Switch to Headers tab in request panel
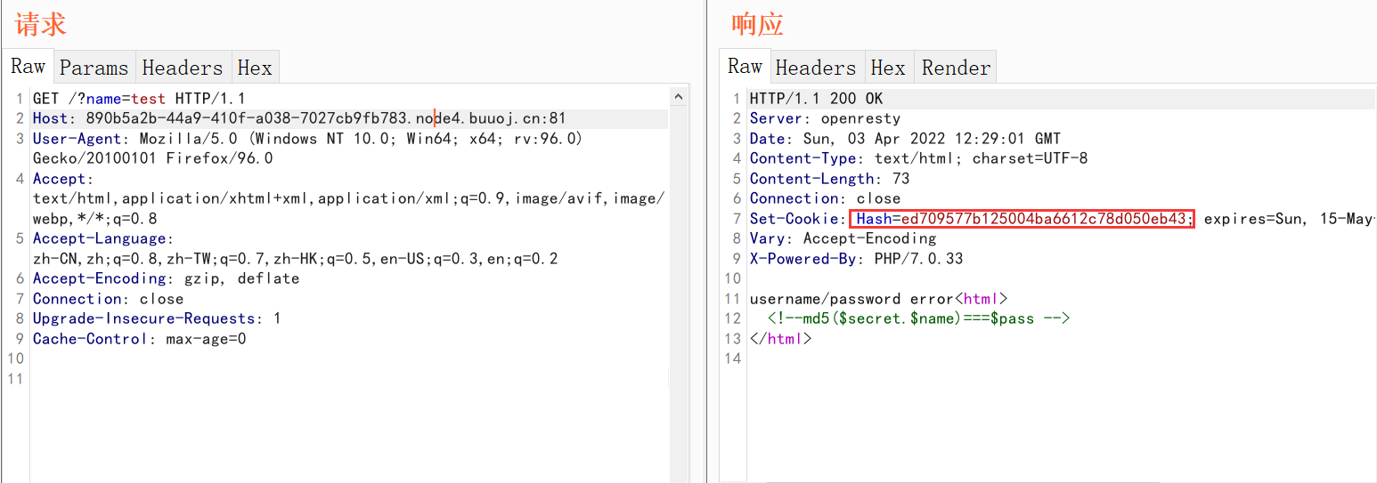This screenshot has width=1377, height=483. (x=182, y=68)
